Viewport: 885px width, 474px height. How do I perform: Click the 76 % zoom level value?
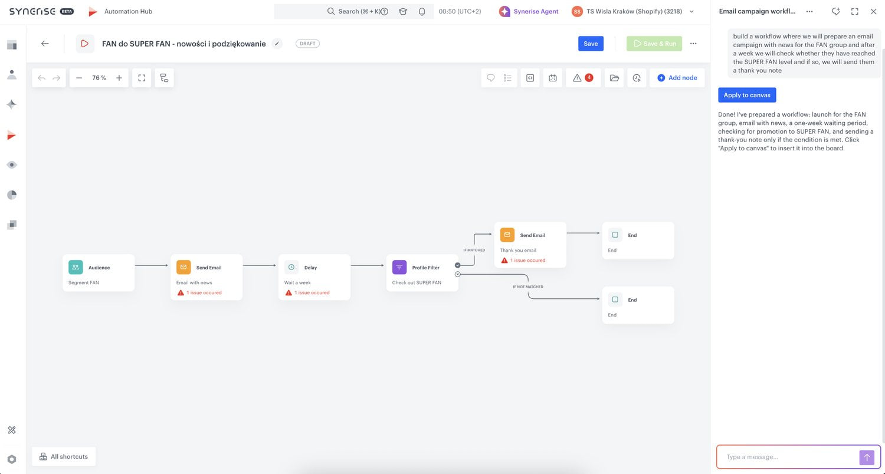pyautogui.click(x=99, y=78)
